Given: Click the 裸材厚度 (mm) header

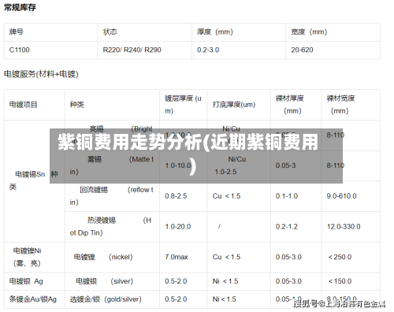Looking at the screenshot, I should (290, 105).
